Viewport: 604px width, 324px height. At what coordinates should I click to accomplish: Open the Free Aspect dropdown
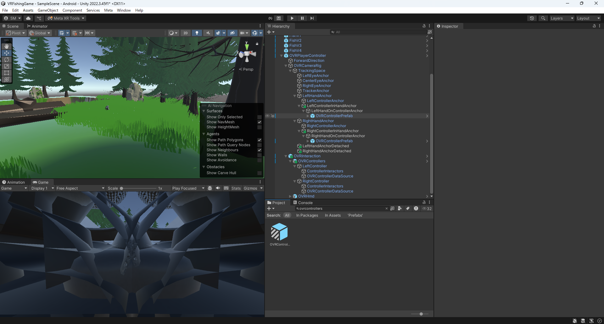pos(80,188)
